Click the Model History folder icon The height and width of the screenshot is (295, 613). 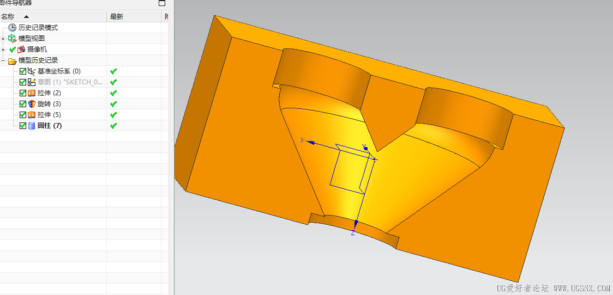[13, 60]
